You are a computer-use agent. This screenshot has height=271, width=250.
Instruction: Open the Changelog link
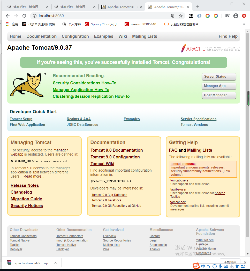tap(21, 192)
